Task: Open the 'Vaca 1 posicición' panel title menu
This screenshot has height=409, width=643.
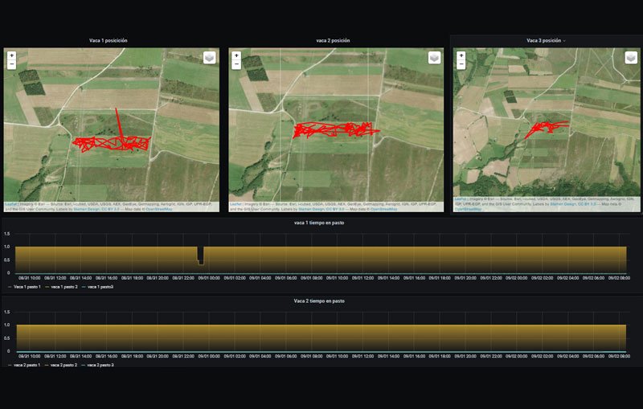Action: click(x=108, y=40)
